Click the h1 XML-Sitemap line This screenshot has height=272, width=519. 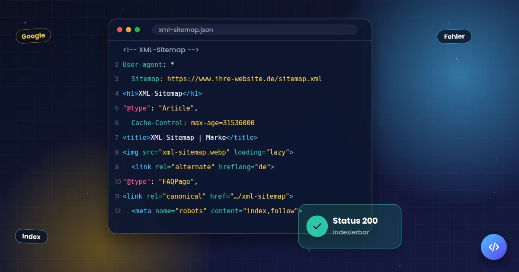162,94
